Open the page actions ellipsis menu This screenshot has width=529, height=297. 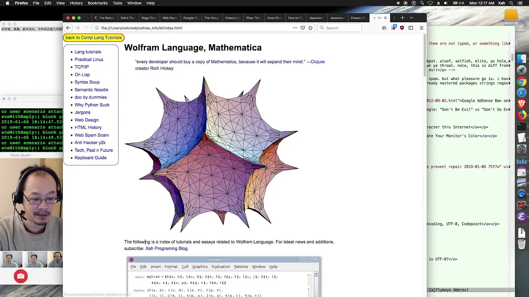coord(295,28)
